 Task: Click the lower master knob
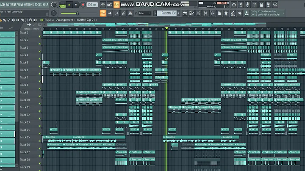54,13
